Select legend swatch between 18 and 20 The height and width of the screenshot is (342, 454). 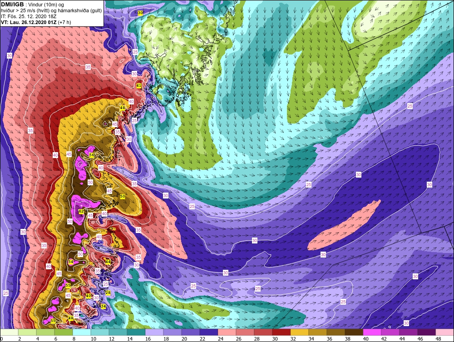pyautogui.click(x=173, y=332)
